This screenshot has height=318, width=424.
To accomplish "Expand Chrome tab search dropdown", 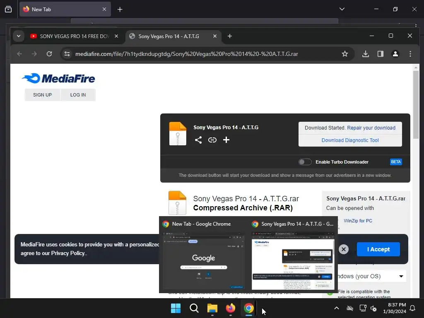I will [18, 36].
